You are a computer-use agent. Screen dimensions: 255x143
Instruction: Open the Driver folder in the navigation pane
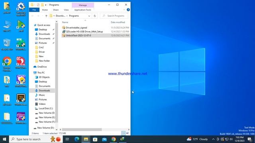(x=41, y=52)
